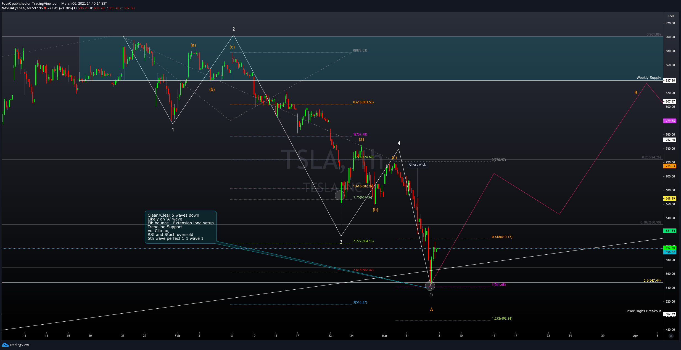Select the 2.272(604.13) fib label
This screenshot has height=350, width=681.
(363, 241)
